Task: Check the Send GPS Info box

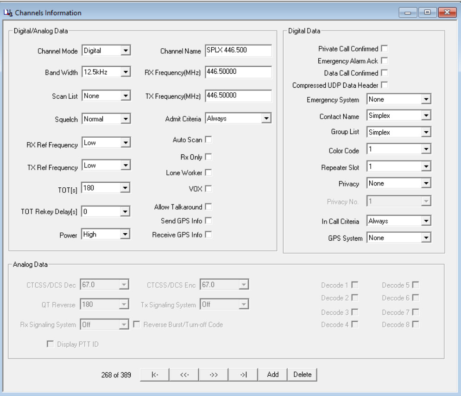Action: point(208,220)
